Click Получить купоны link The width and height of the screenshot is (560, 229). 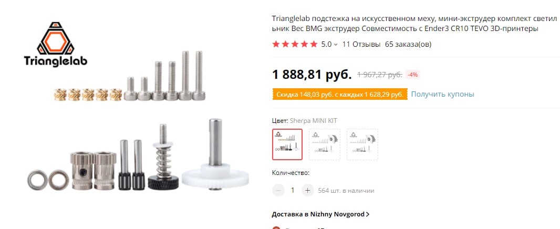pos(442,95)
